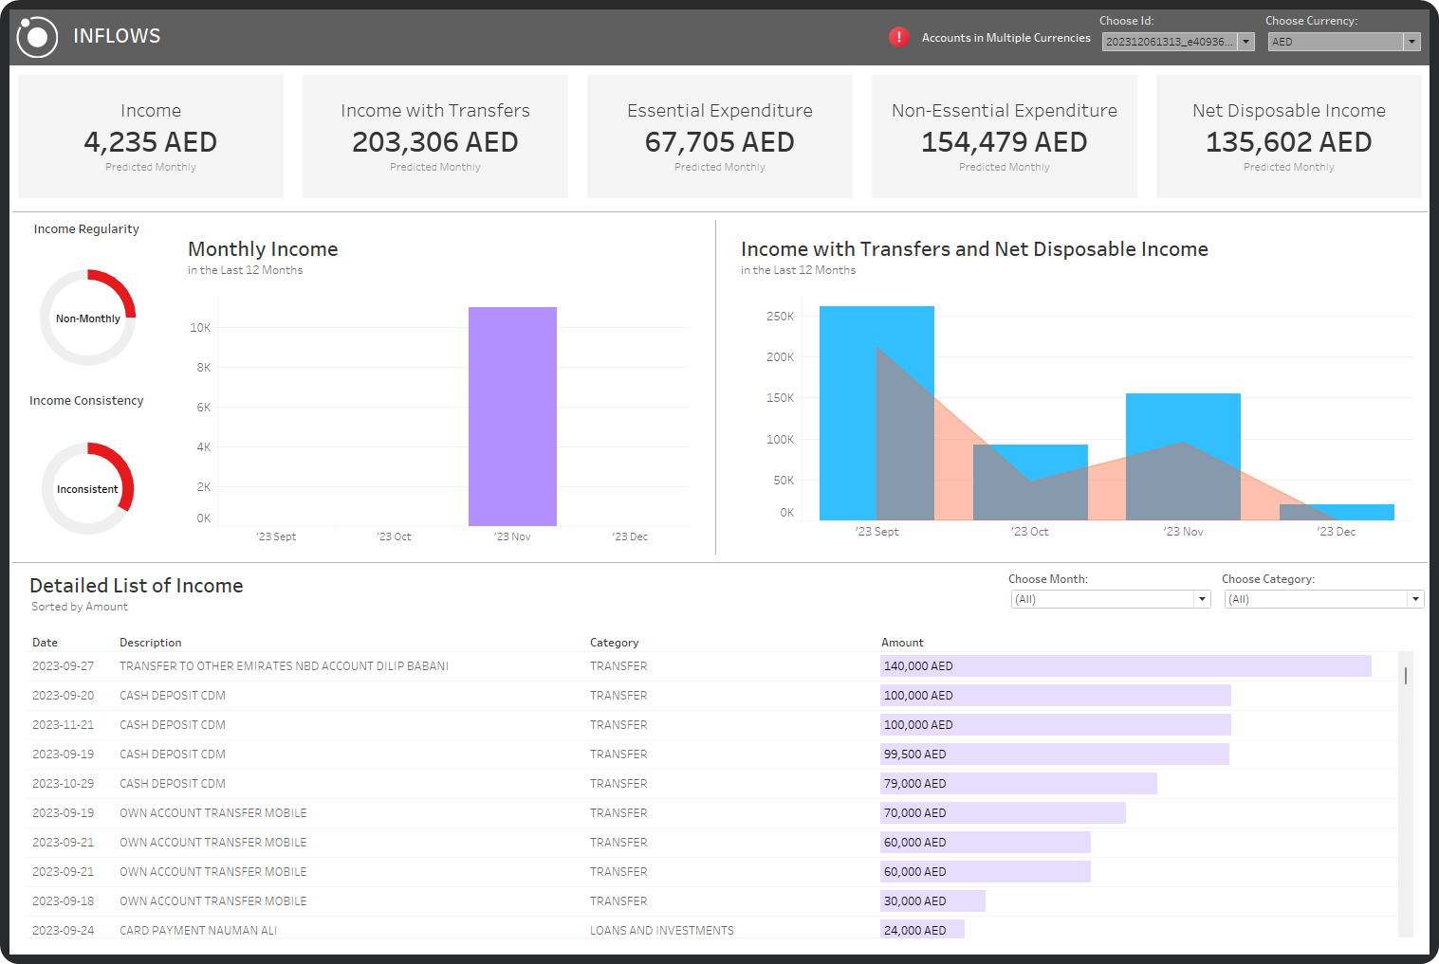Select the Non-Monthly income regularity gauge

[87, 318]
